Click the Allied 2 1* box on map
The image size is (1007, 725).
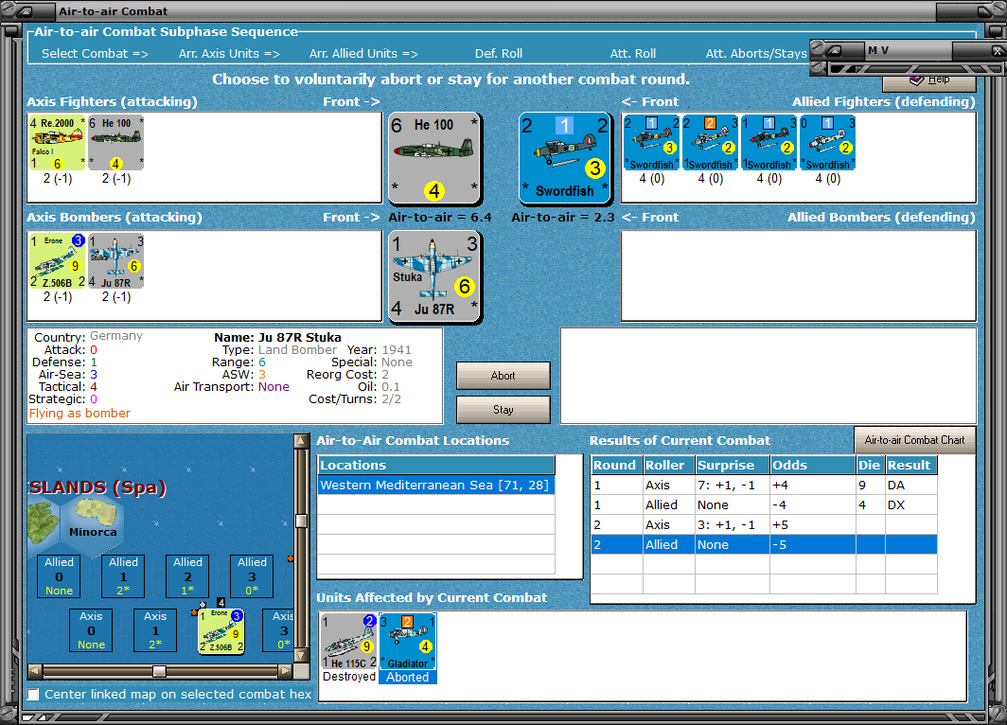tap(187, 576)
